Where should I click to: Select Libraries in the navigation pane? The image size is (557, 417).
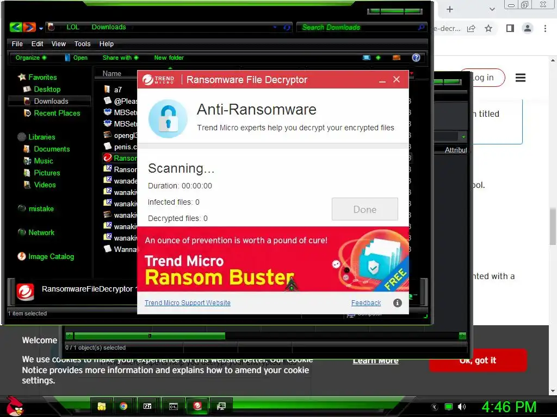pyautogui.click(x=41, y=137)
